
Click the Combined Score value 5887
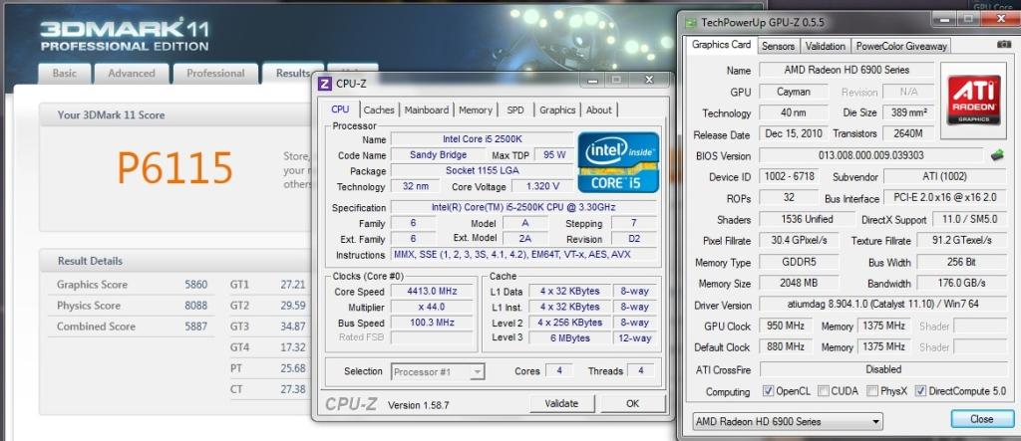[x=196, y=327]
